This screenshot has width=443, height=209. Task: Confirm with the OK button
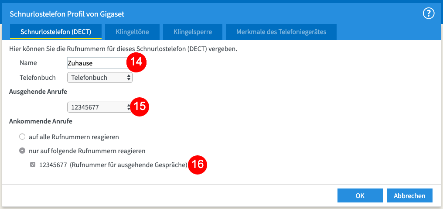tap(360, 196)
